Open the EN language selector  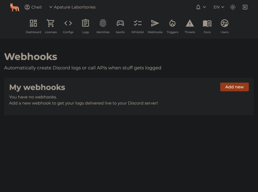click(x=218, y=7)
